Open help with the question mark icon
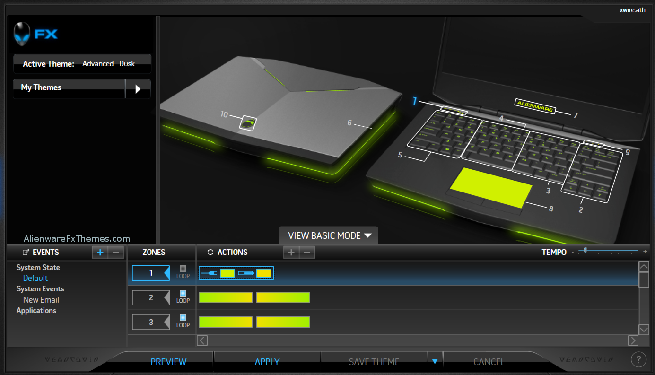 [638, 360]
